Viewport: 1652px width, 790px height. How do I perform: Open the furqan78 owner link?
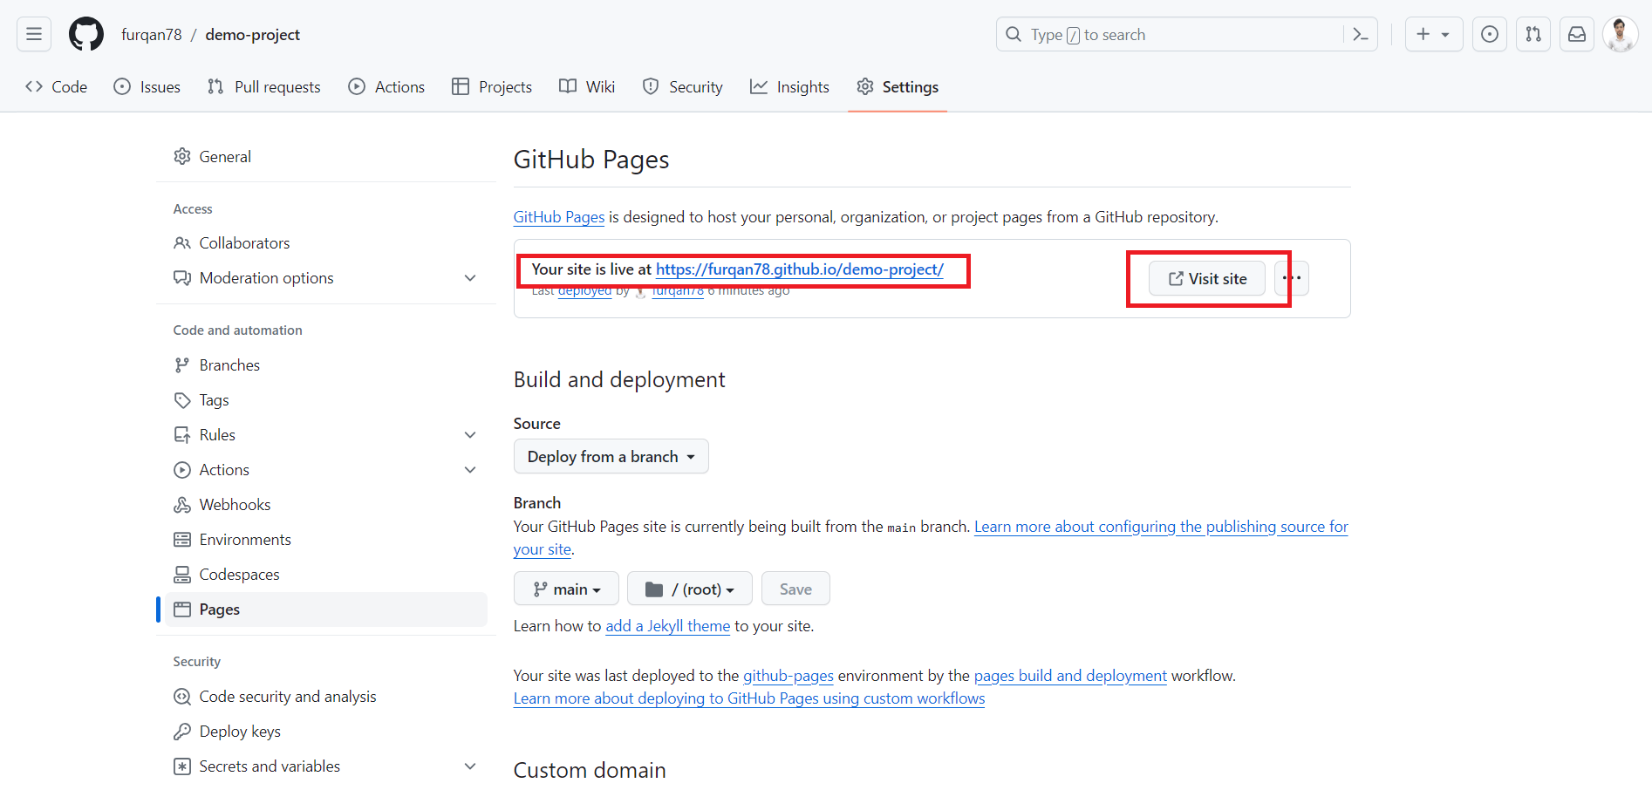pos(152,34)
